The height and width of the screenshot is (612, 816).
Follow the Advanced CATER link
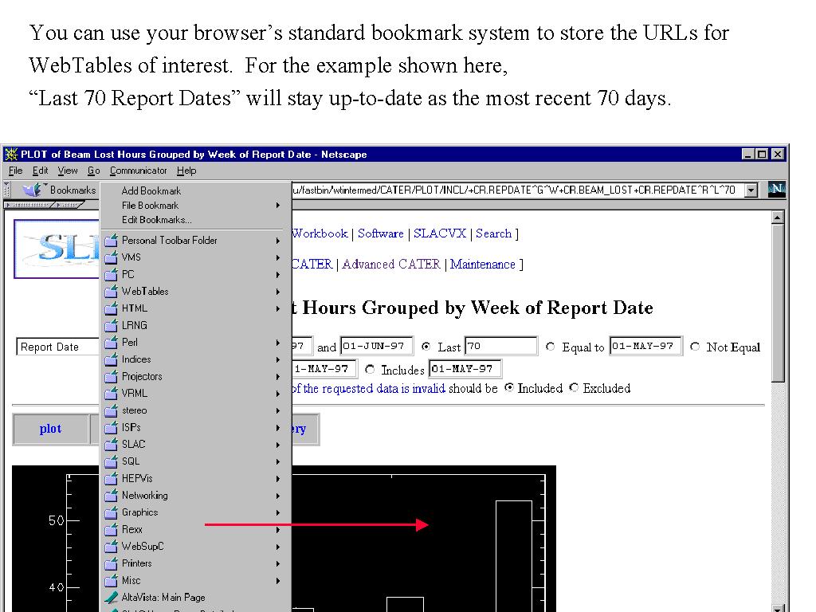(390, 265)
